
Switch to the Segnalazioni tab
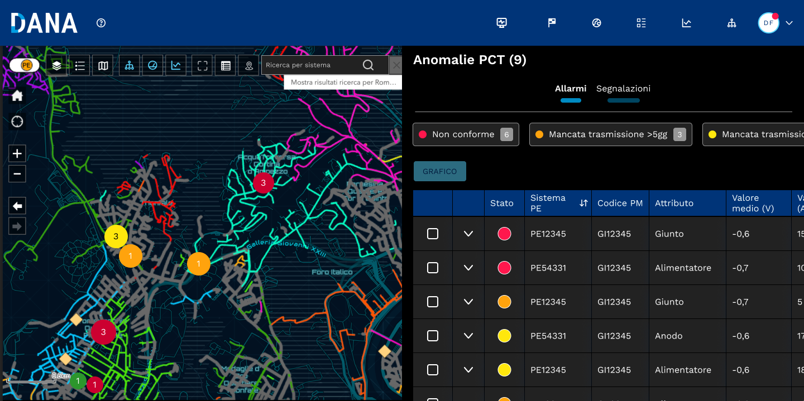click(623, 89)
